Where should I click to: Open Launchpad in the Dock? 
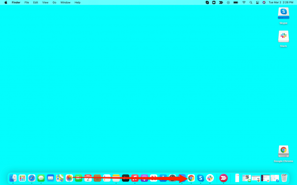22,178
